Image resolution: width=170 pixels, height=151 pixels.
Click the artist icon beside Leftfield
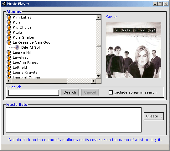coord(9,67)
